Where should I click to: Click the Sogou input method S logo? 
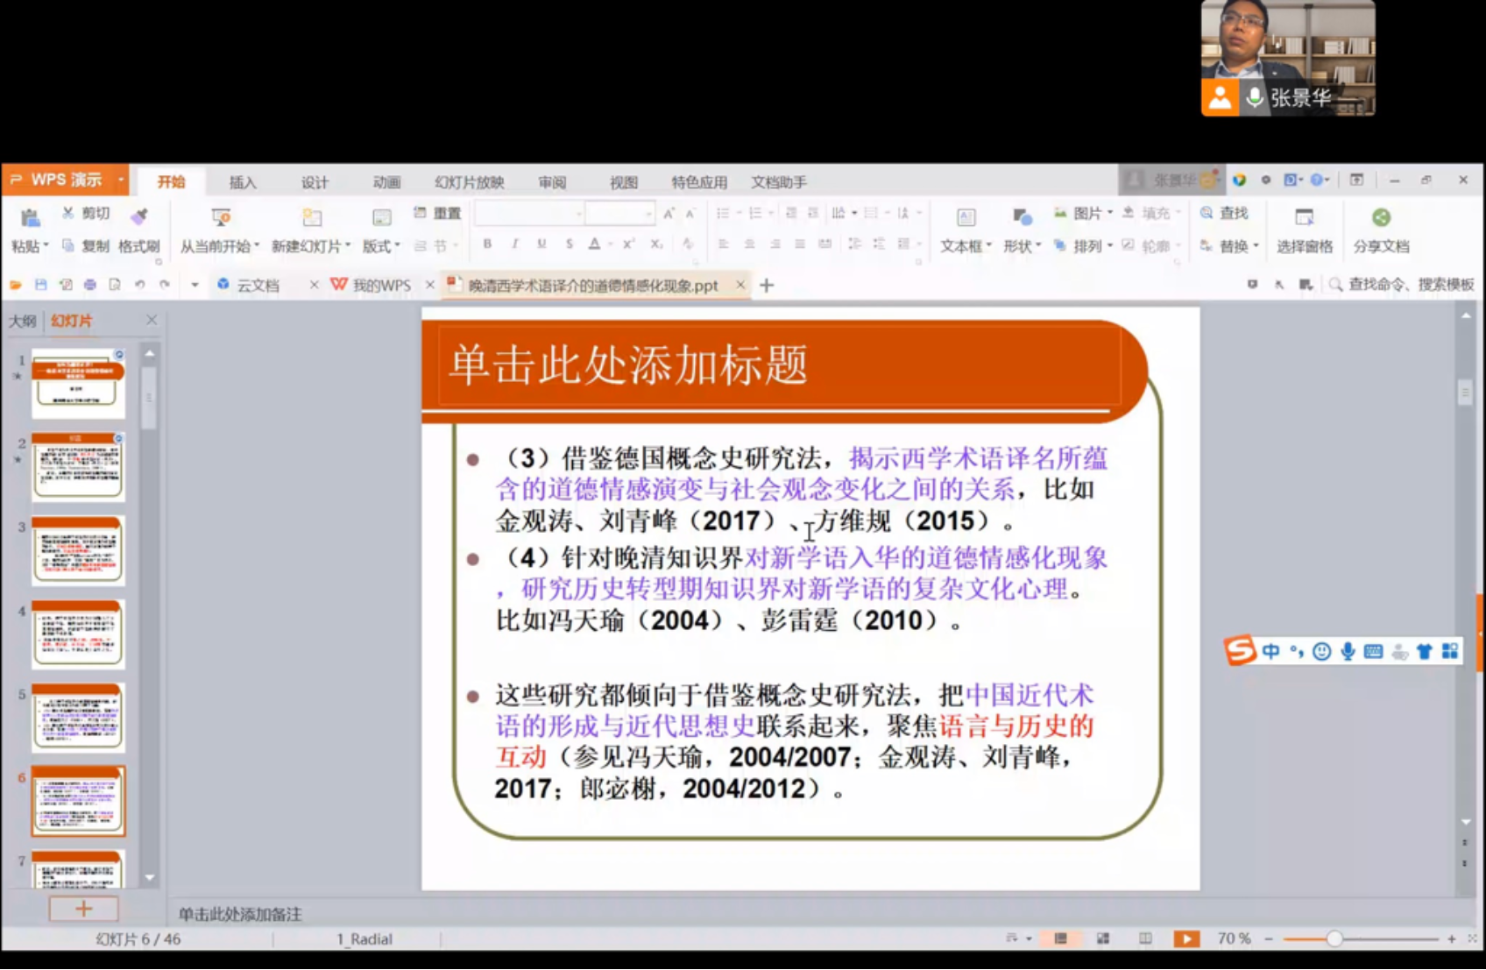click(x=1240, y=650)
